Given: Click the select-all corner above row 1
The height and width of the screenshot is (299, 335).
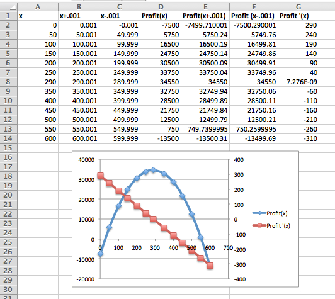Looking at the screenshot, I should point(9,7).
